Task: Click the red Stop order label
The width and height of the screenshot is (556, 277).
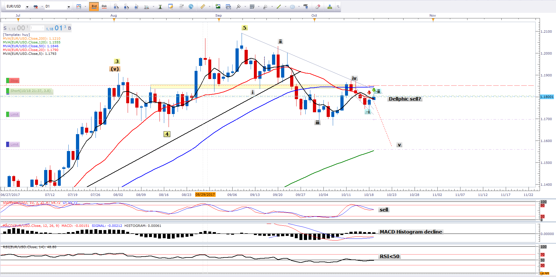Action: point(14,80)
